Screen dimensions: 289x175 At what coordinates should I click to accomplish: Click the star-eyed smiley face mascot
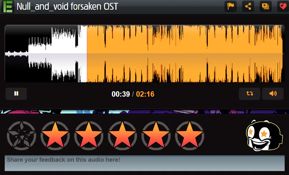click(x=264, y=135)
